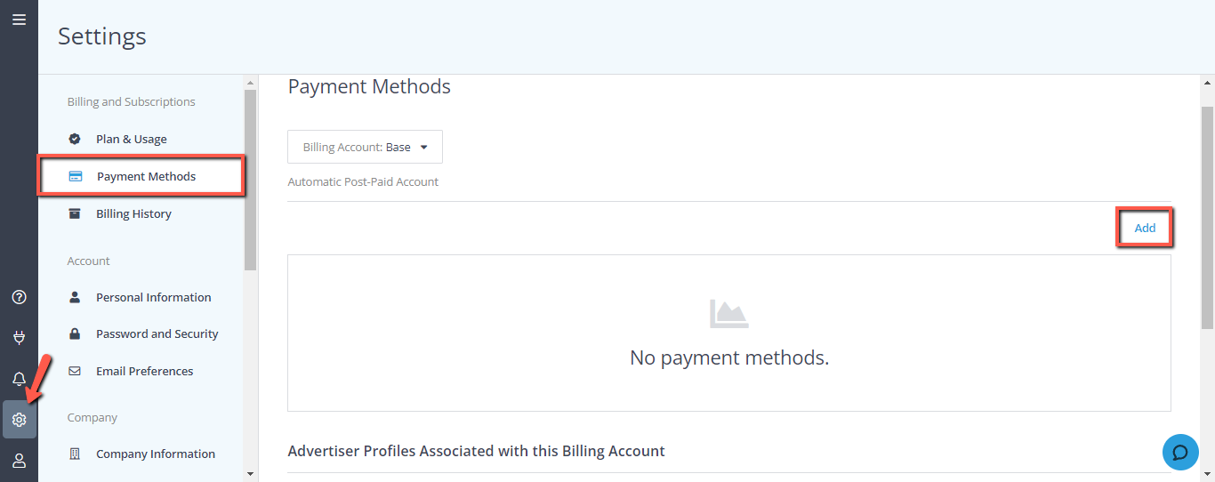1215x482 pixels.
Task: Click the Billing History box icon
Action: tap(75, 213)
